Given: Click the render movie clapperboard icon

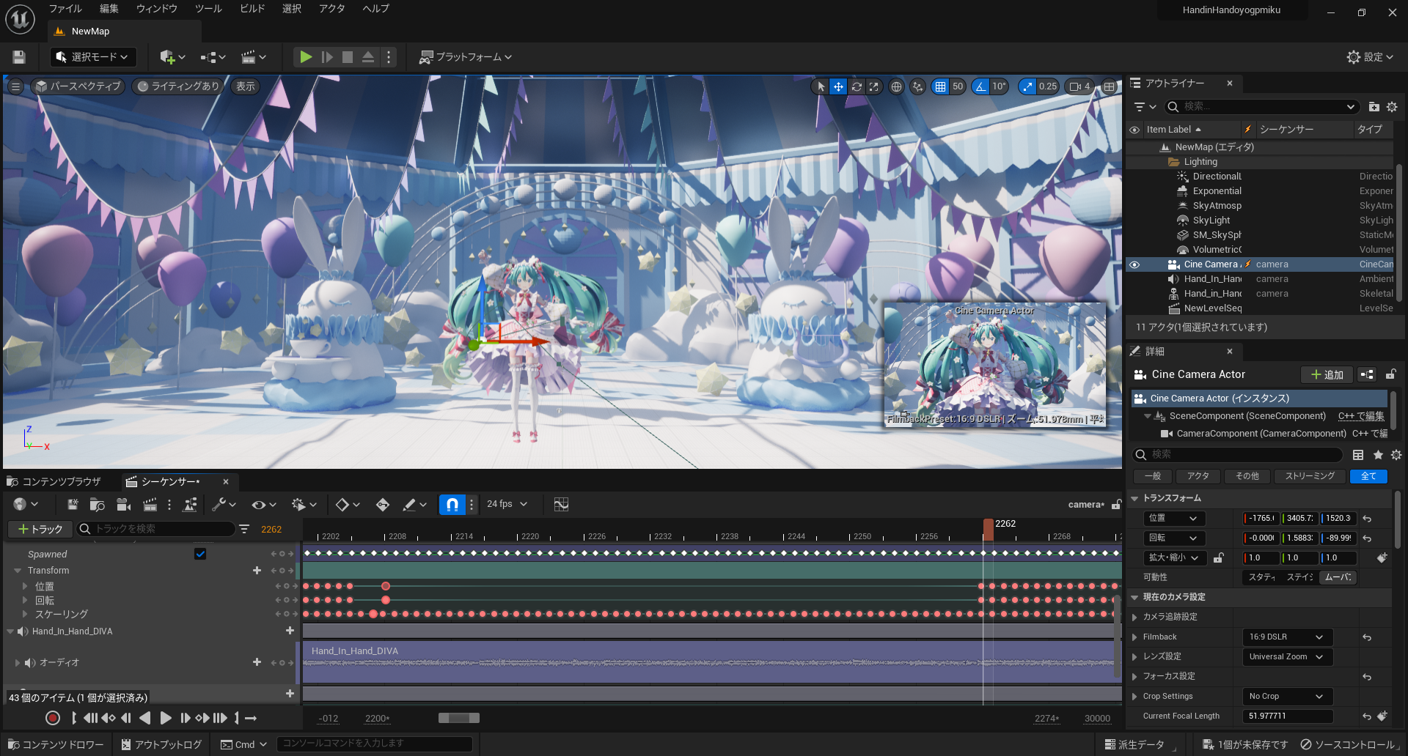Looking at the screenshot, I should (x=150, y=504).
